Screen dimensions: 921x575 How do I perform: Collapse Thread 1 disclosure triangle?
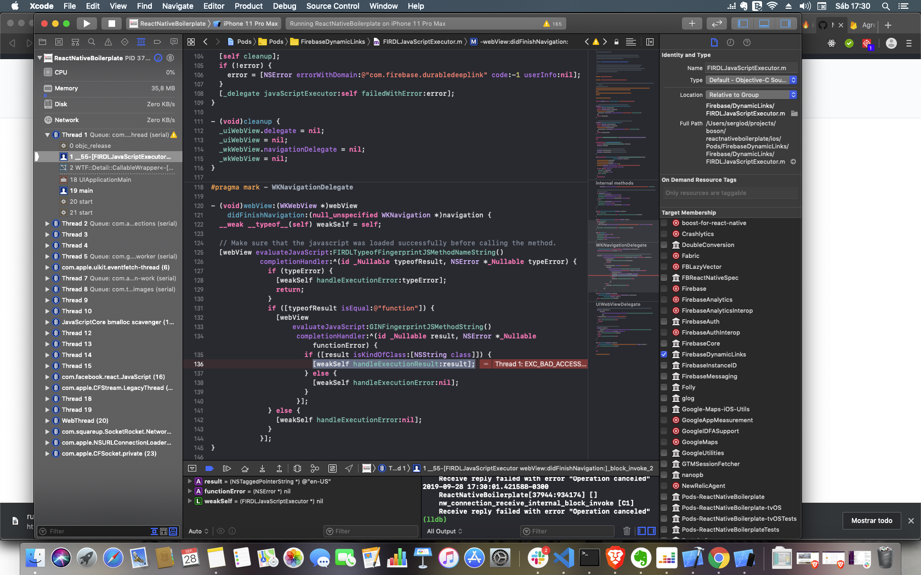pyautogui.click(x=47, y=135)
